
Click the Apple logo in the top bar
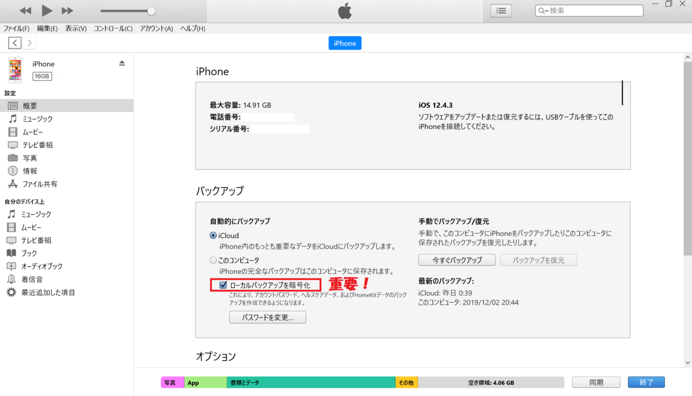345,11
